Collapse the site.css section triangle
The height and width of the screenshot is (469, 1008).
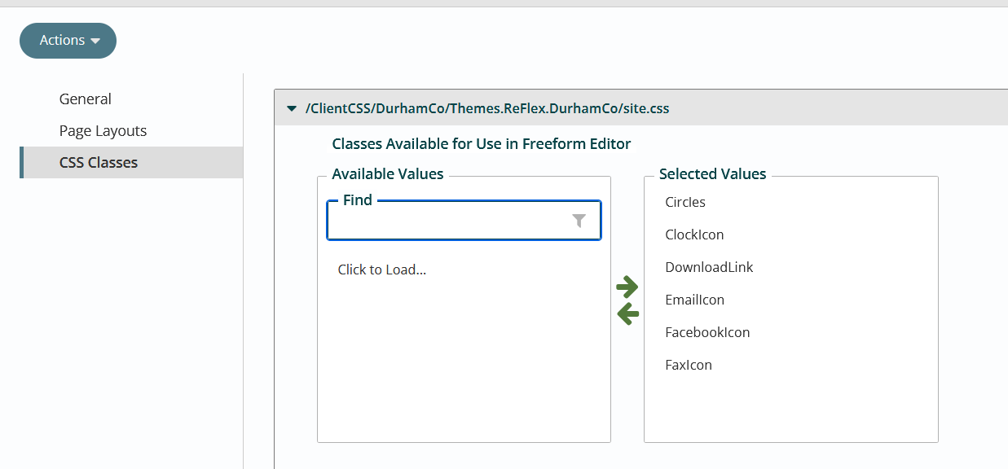(291, 108)
